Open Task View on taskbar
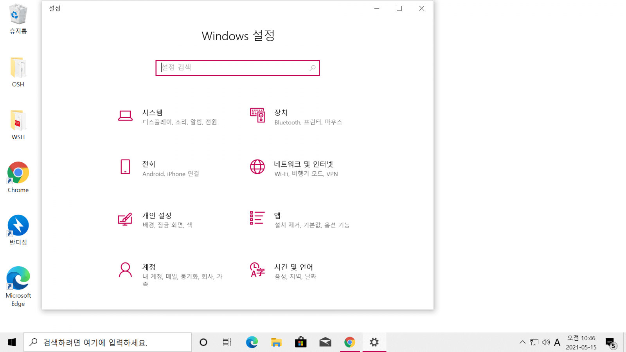This screenshot has height=352, width=626. [227, 342]
